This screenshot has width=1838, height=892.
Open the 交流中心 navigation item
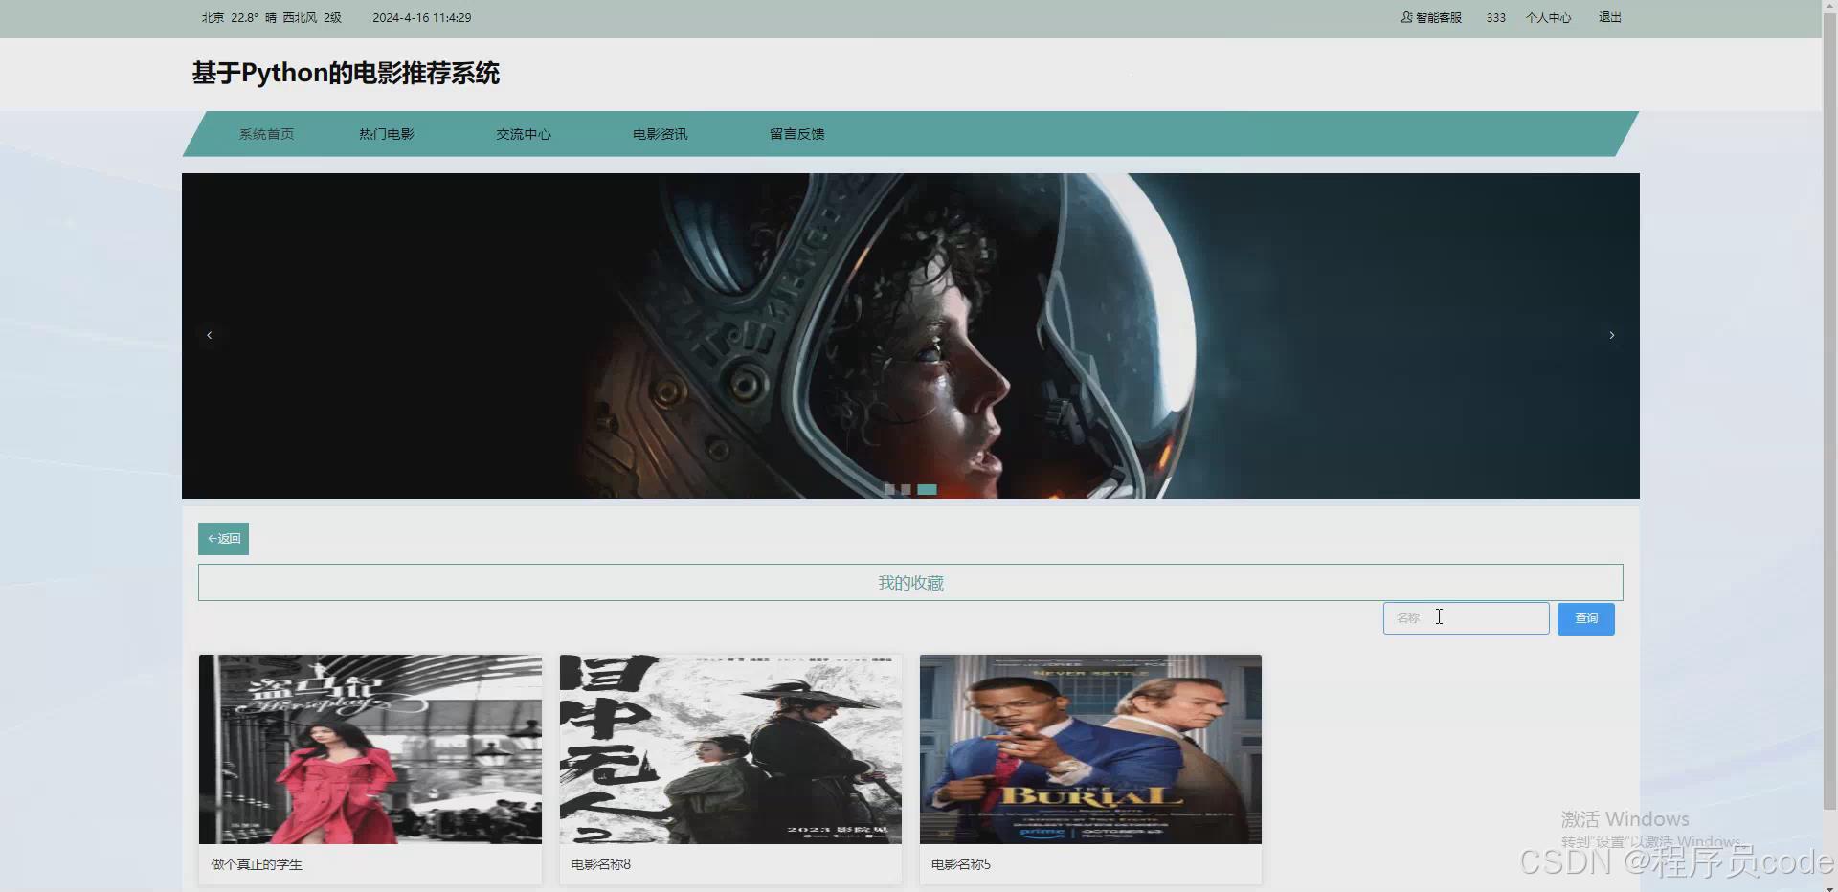(x=524, y=134)
